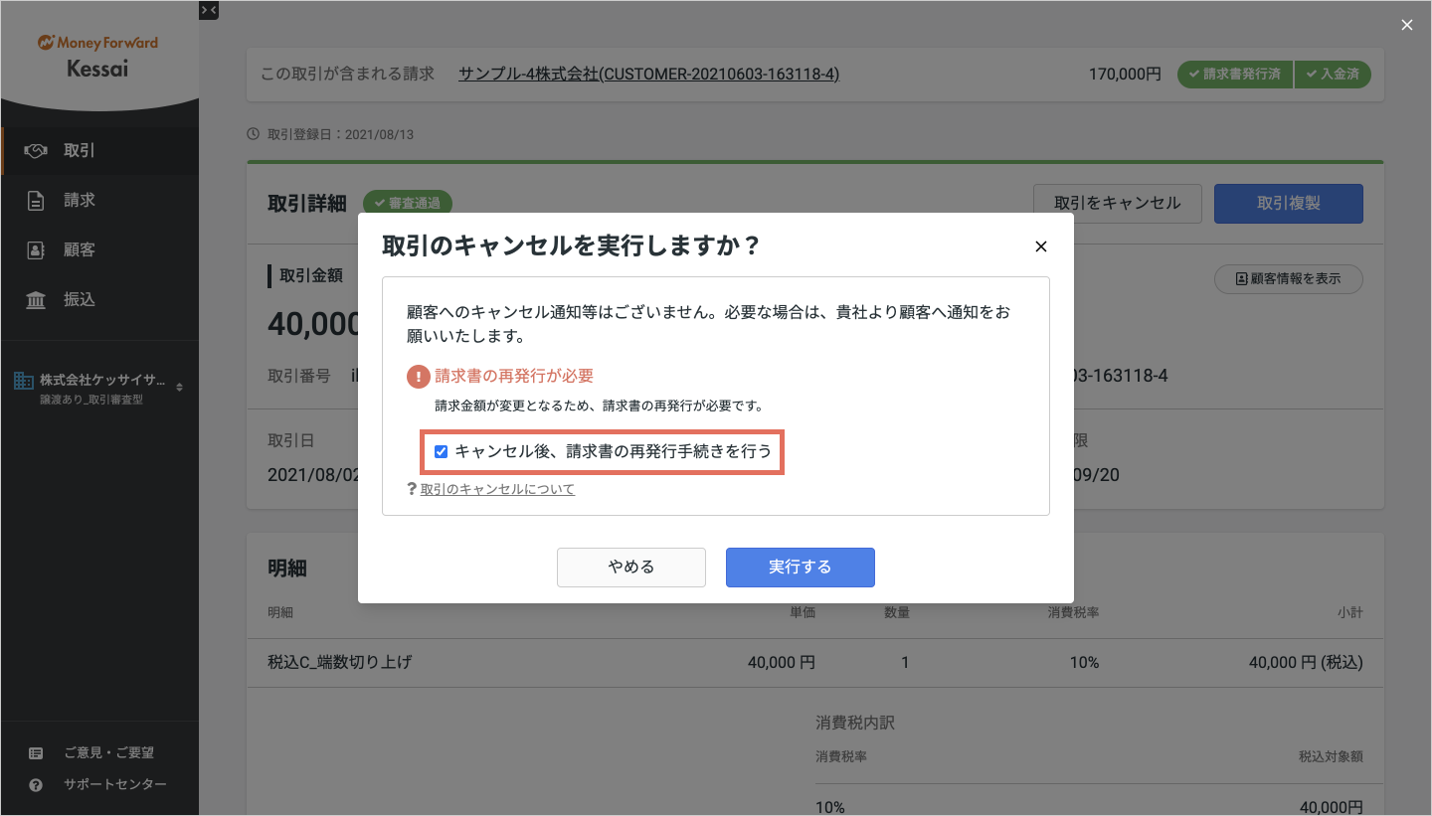The image size is (1432, 816).
Task: Click the 取引複製 button
Action: [x=1289, y=203]
